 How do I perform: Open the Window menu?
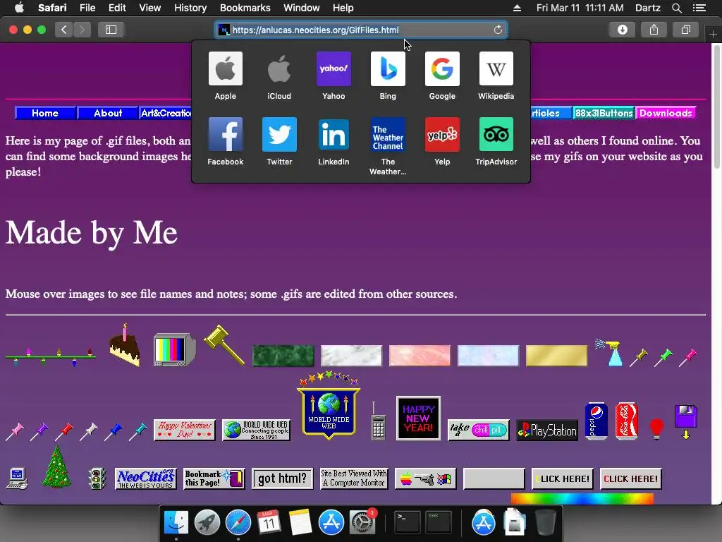click(x=301, y=8)
